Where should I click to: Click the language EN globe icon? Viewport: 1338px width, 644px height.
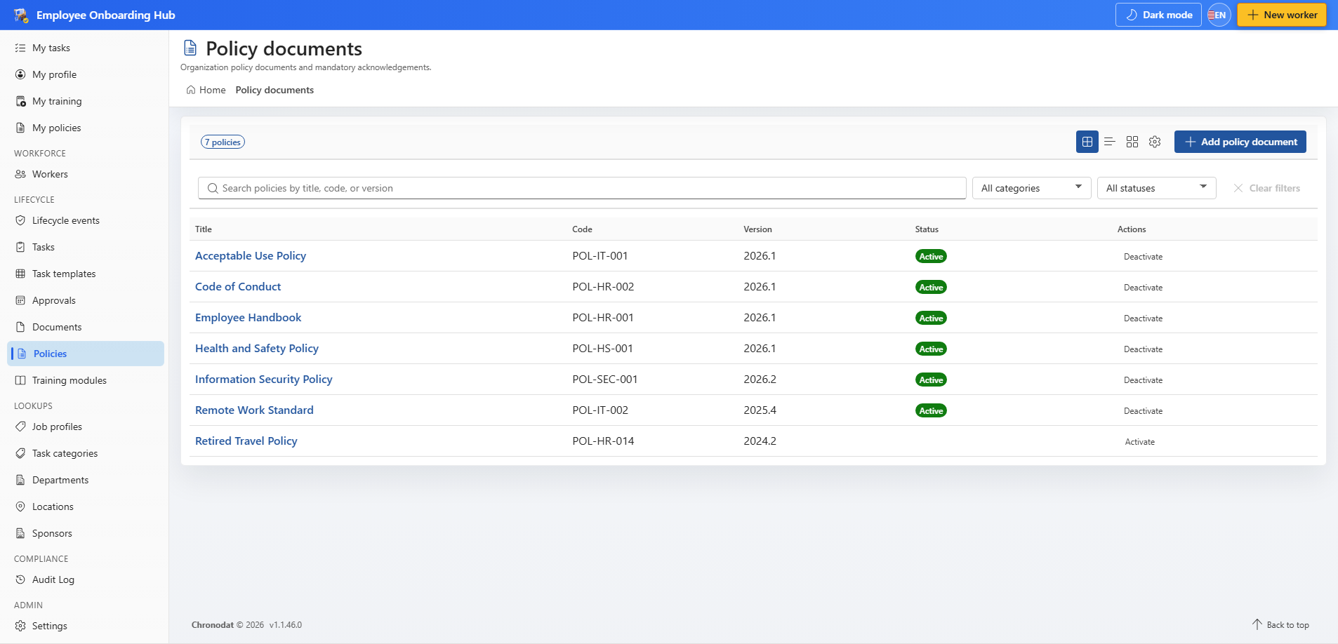1219,15
